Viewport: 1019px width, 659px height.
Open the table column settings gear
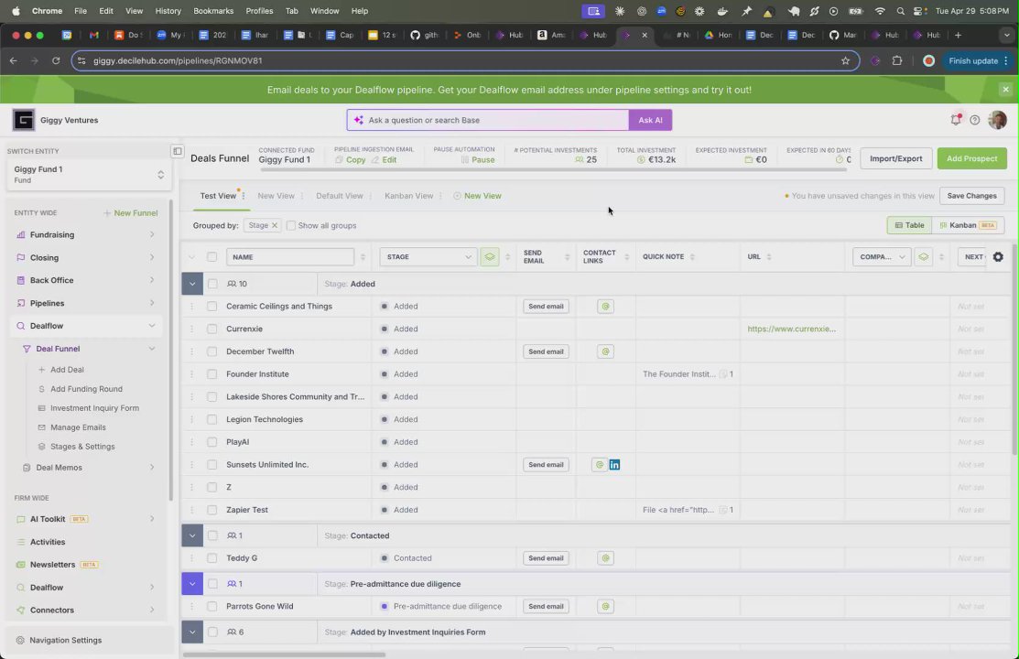coord(998,256)
